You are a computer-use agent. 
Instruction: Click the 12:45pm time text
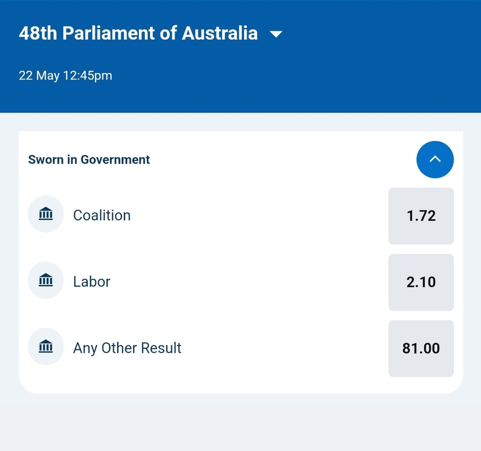coord(88,76)
